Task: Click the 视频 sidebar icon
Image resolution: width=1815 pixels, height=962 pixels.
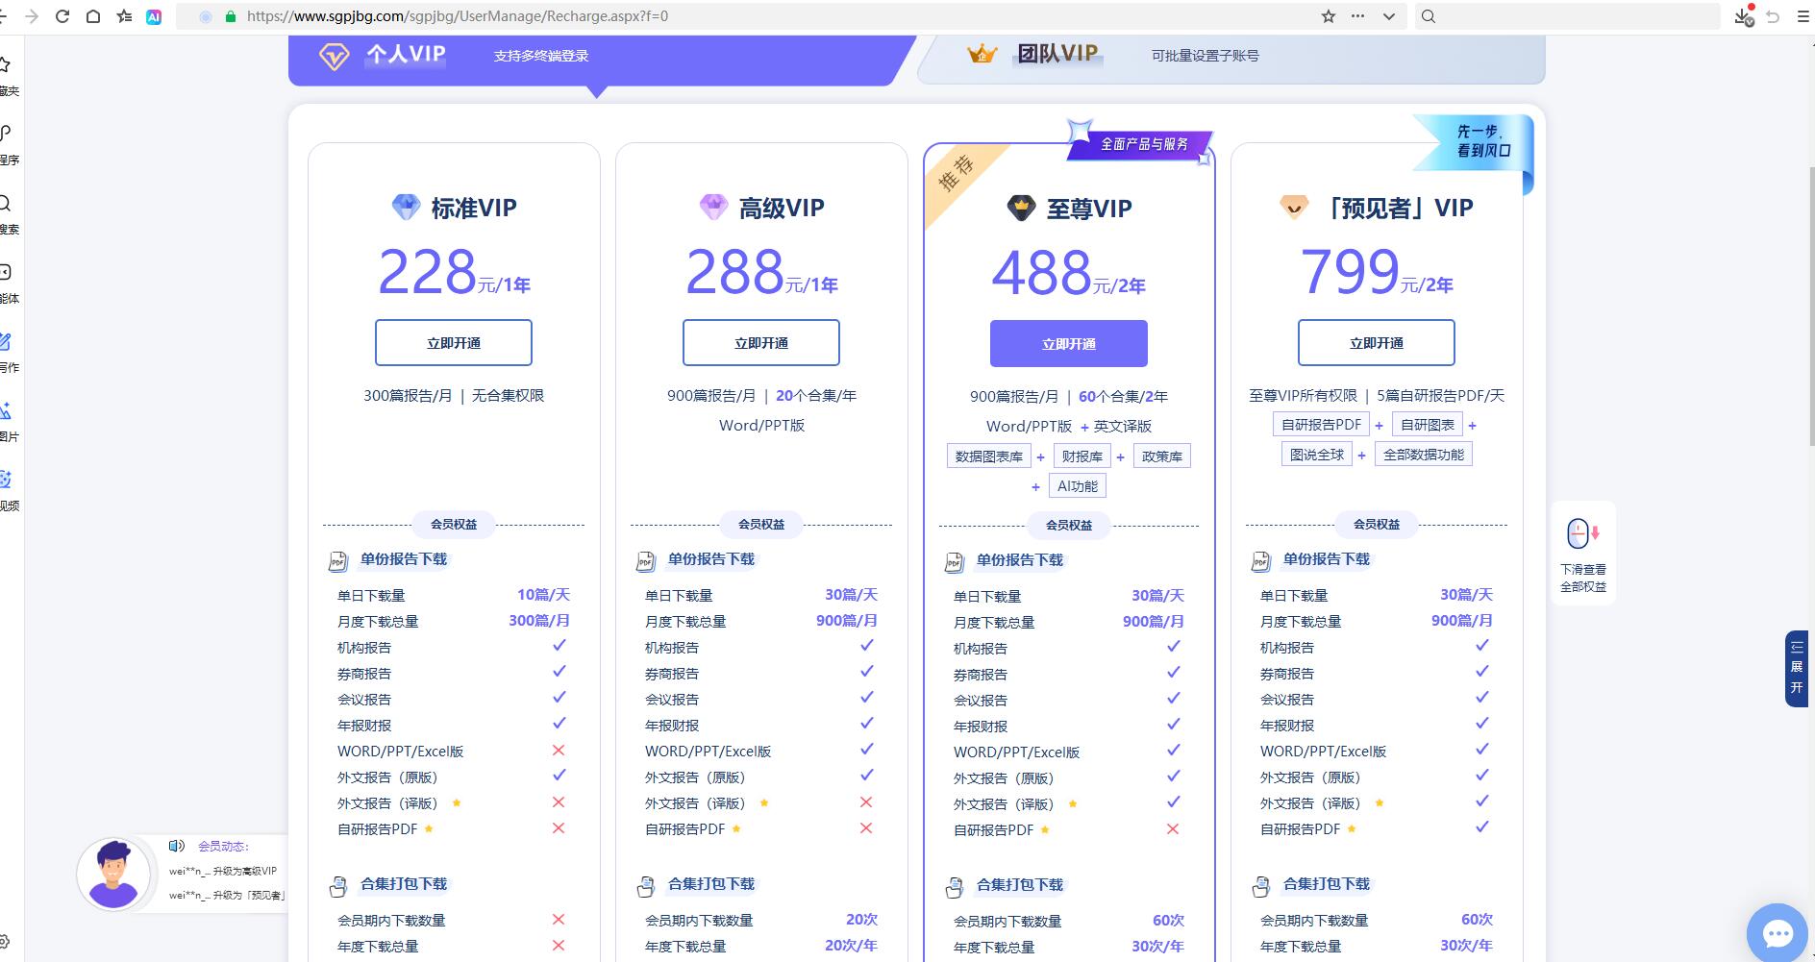Action: [7, 480]
